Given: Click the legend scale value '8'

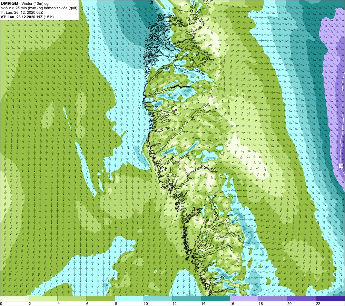Looking at the screenshot, I should (x=116, y=304).
